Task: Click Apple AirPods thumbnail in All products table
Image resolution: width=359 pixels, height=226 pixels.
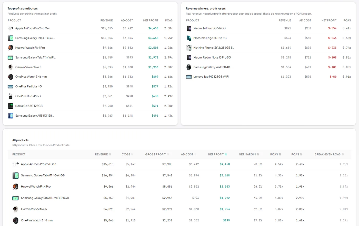Action: pos(15,164)
